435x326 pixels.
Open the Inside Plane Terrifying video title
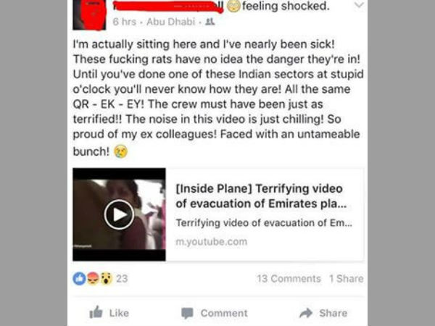(x=261, y=196)
